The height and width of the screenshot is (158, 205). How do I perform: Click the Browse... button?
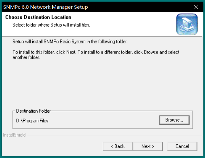174,120
